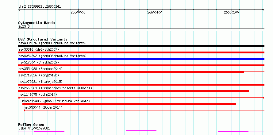Click the esv3554088 (Boomsma2014) label
This screenshot has height=135, width=273.
click(x=40, y=69)
